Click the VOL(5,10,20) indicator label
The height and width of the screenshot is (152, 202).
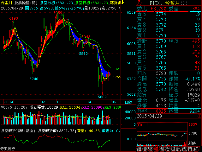13,108
